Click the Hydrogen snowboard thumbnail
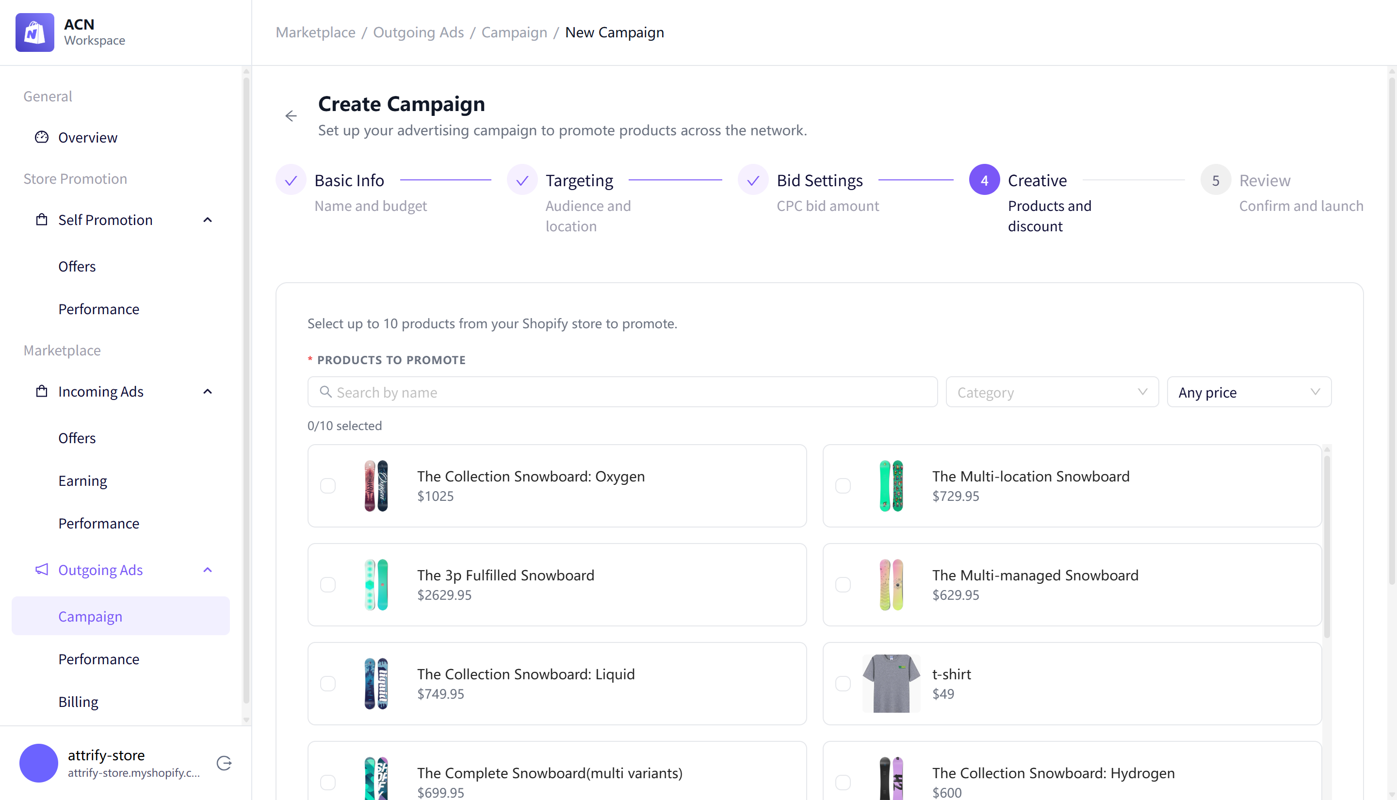Screen dimensions: 1397x800 point(891,778)
